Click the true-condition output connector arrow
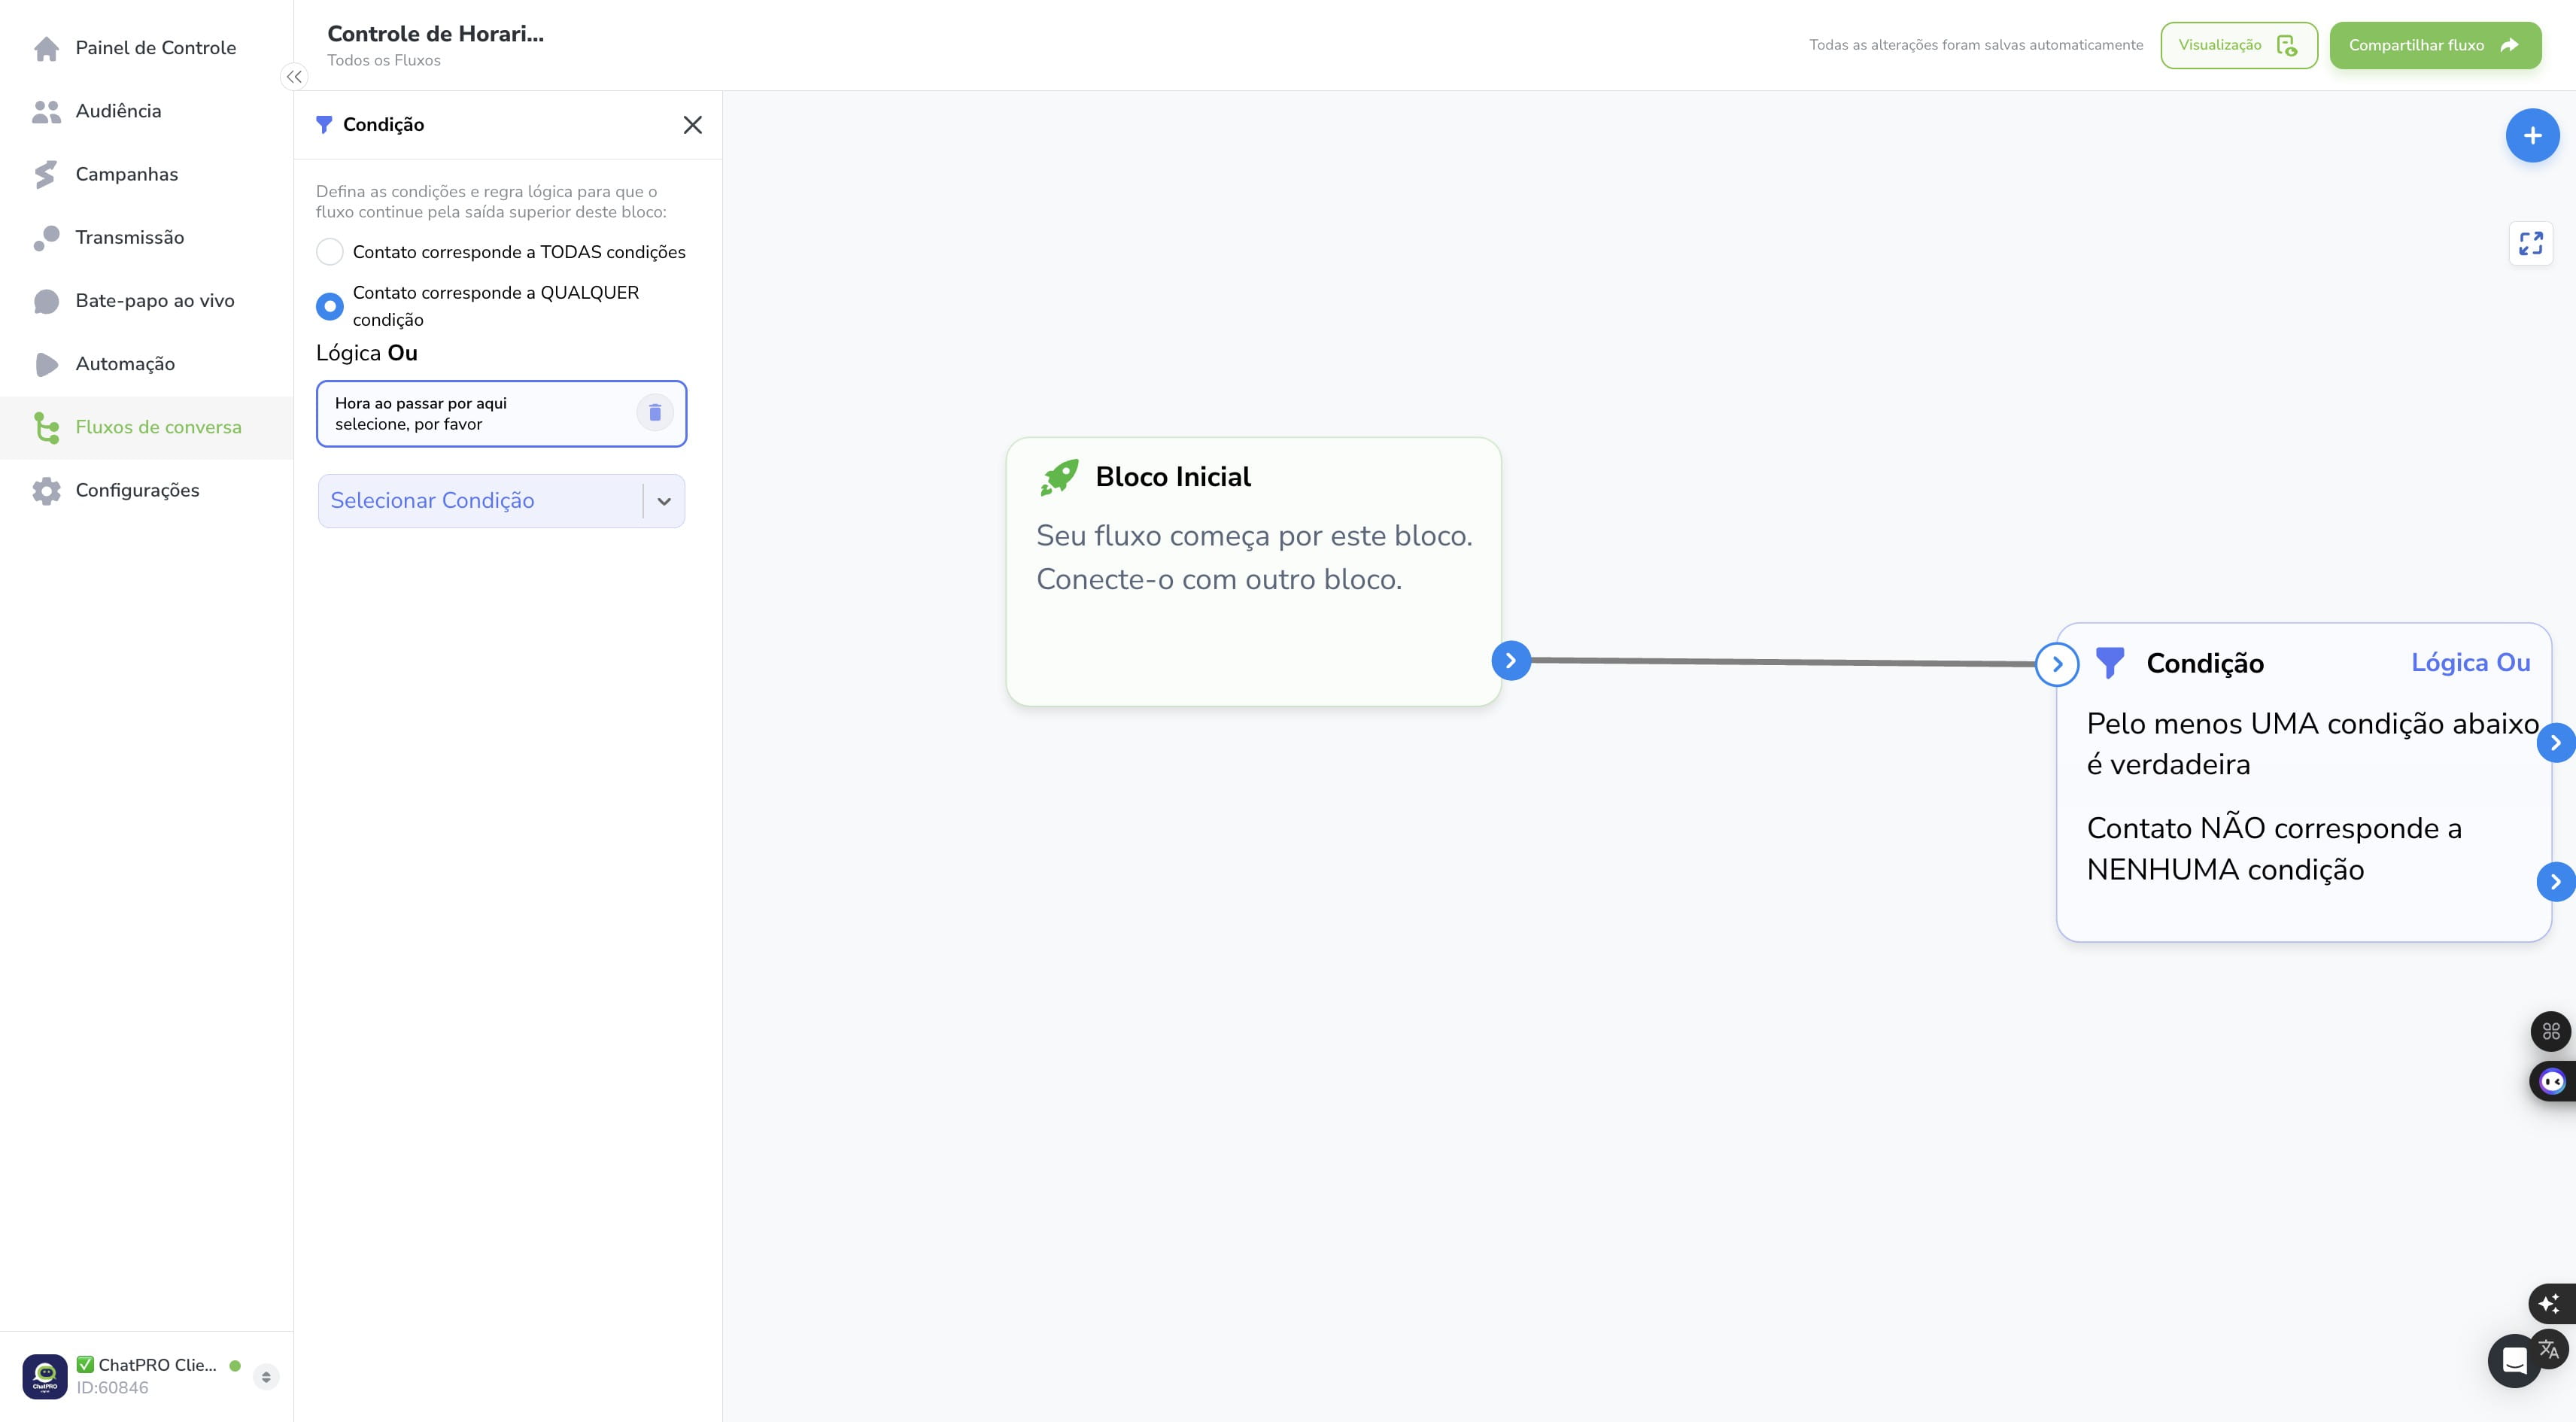Viewport: 2576px width, 1422px height. coord(2556,743)
